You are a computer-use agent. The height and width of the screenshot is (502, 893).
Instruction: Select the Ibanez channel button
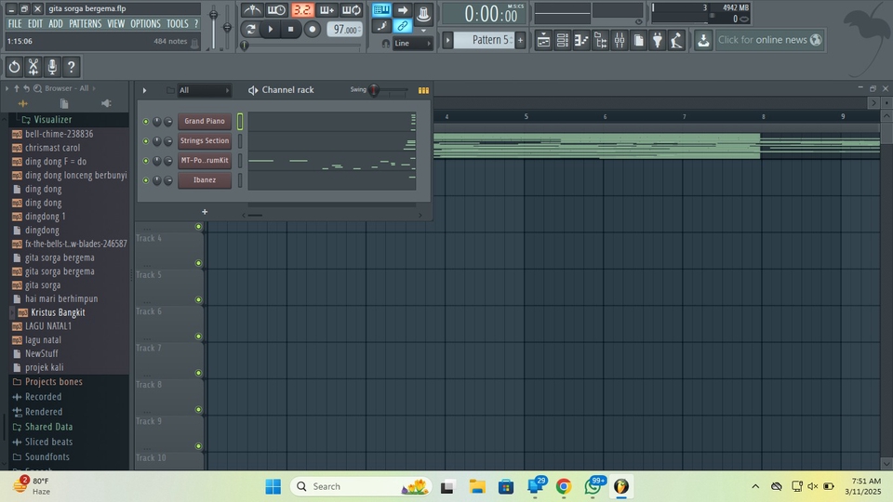coord(205,179)
